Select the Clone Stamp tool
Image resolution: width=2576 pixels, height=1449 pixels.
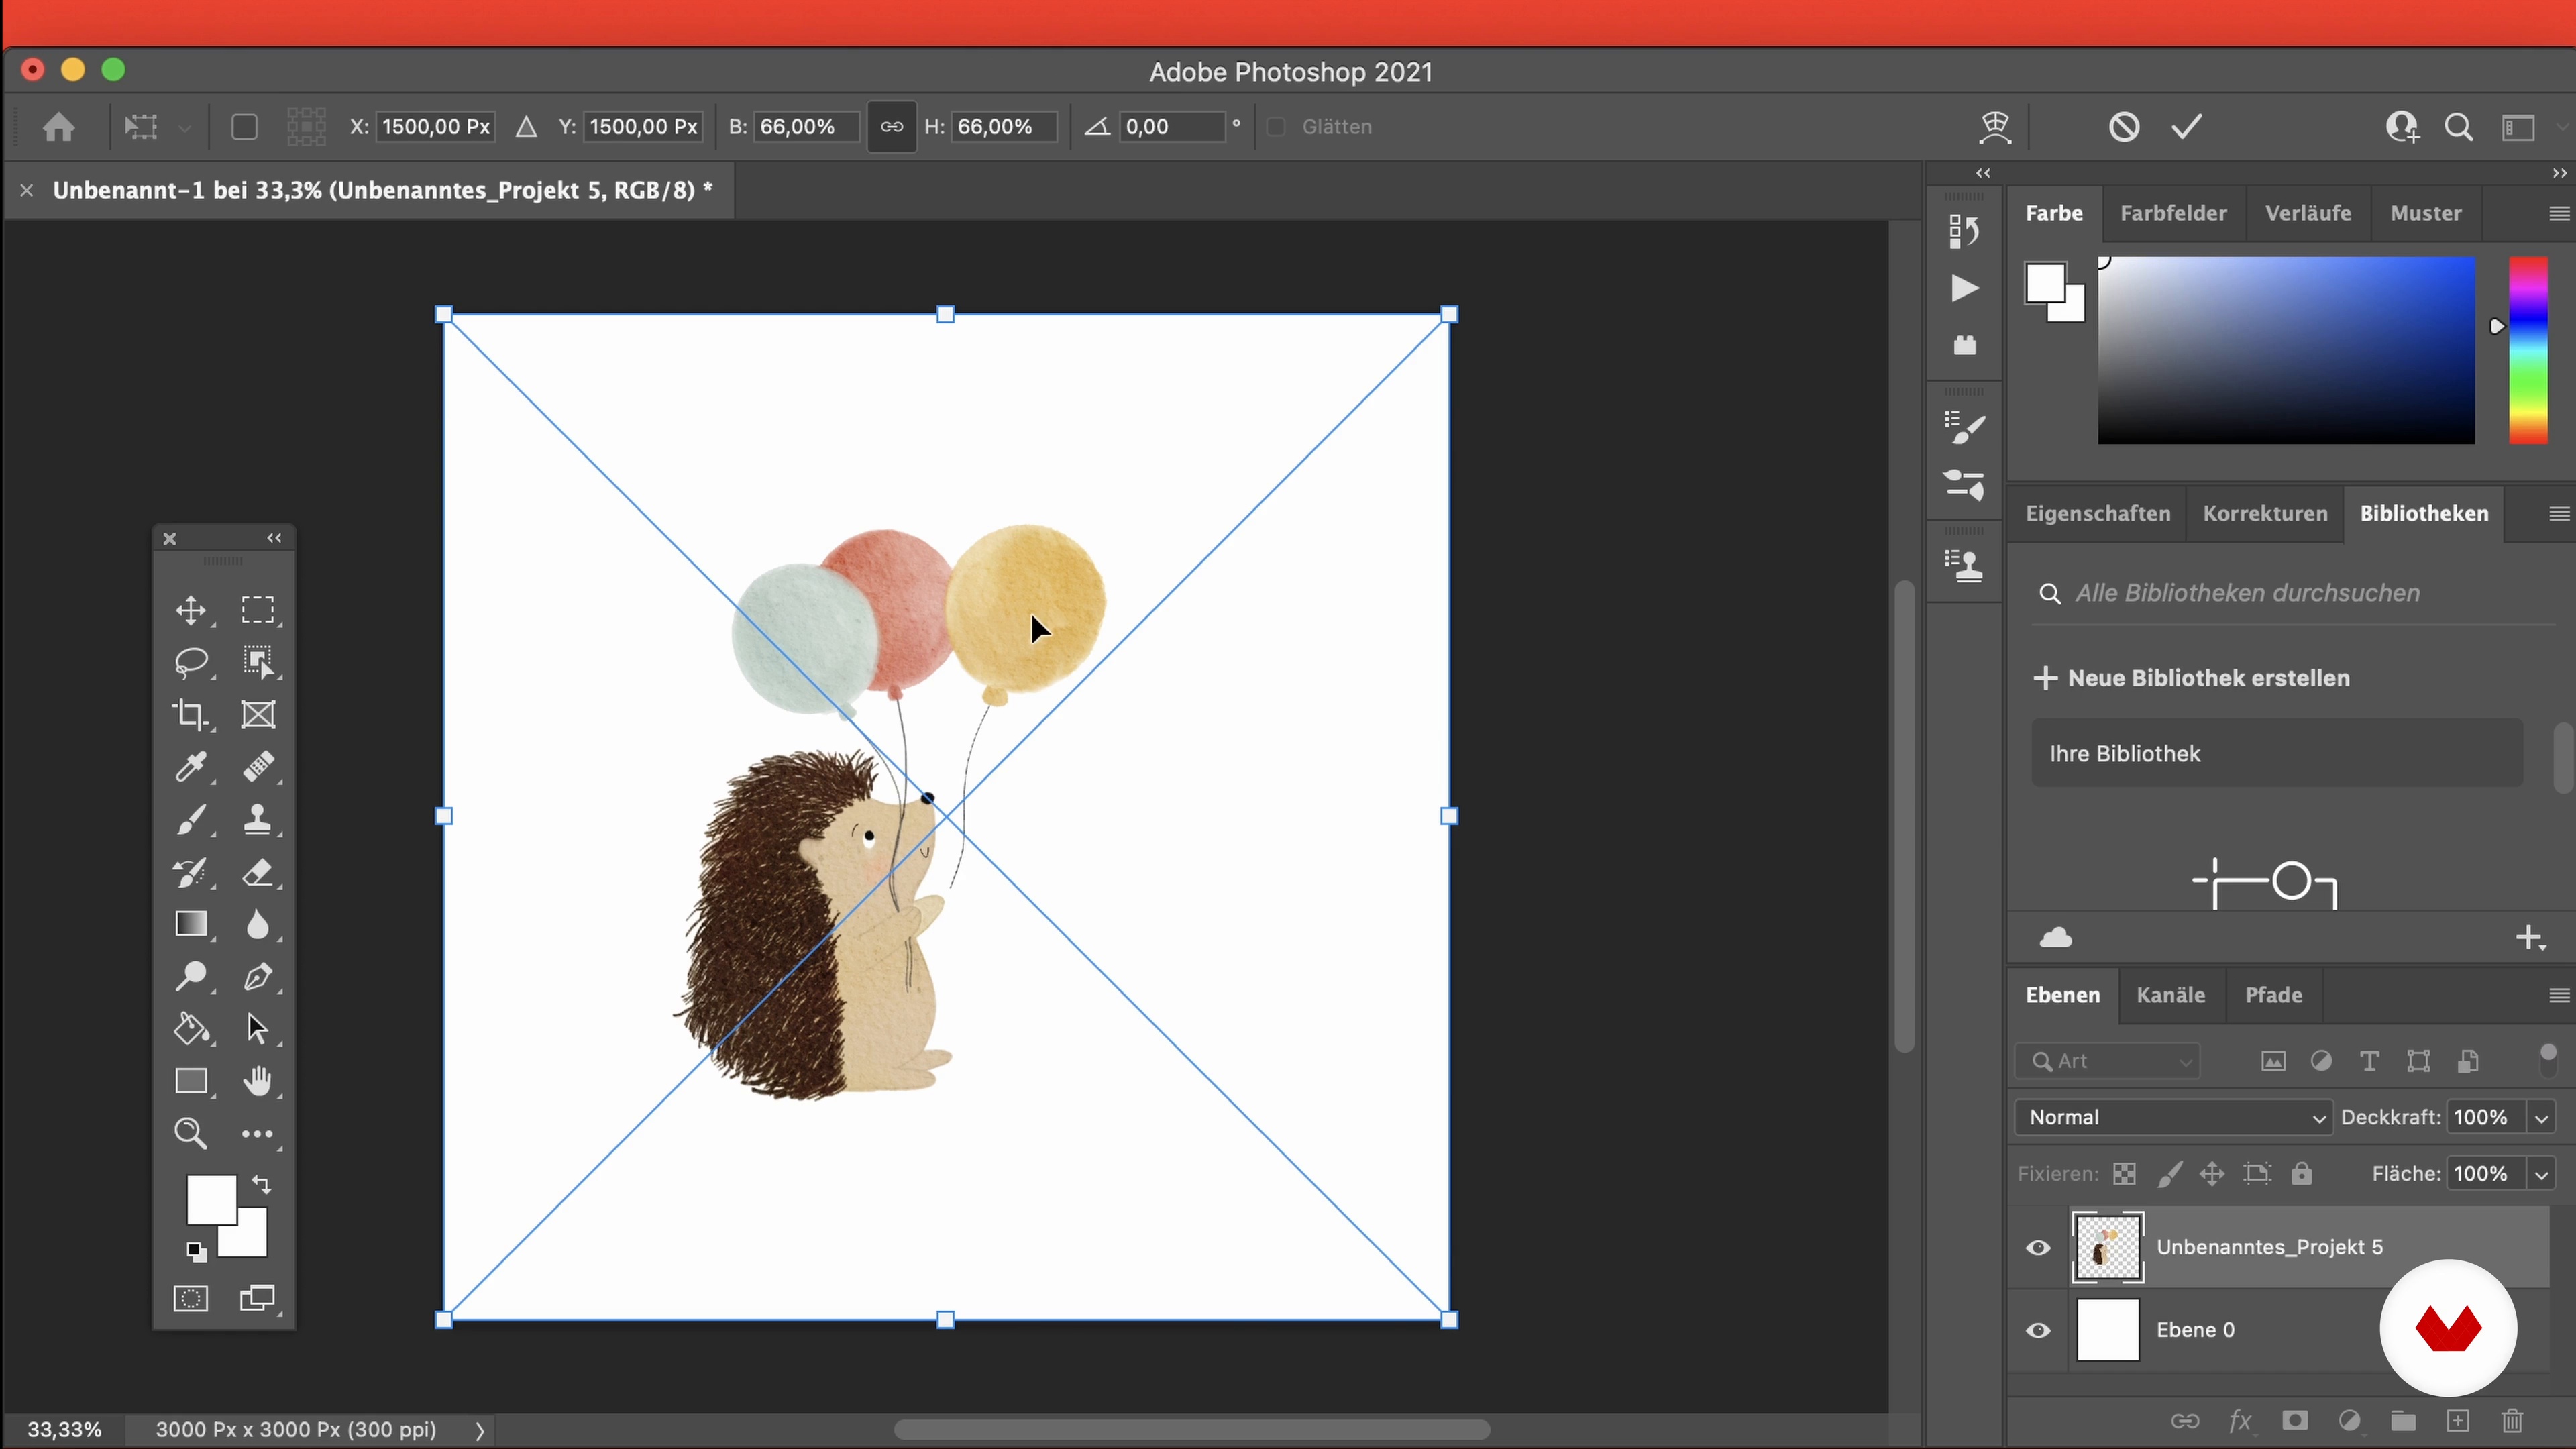pos(257,819)
